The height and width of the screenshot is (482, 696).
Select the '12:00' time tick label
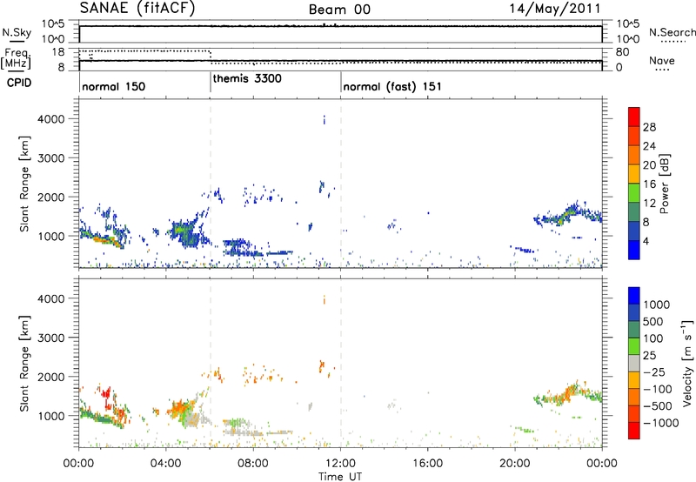click(x=340, y=464)
